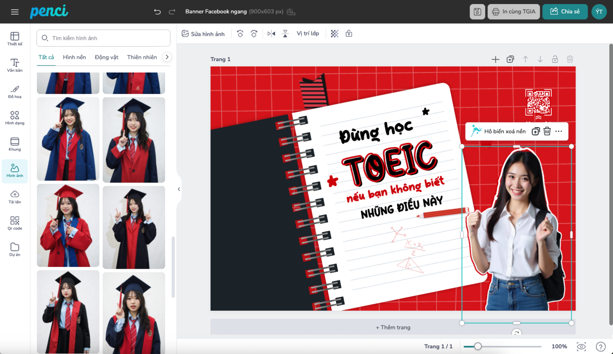The height and width of the screenshot is (354, 613).
Task: Open the transparency checkerboard tool
Action: (x=334, y=34)
